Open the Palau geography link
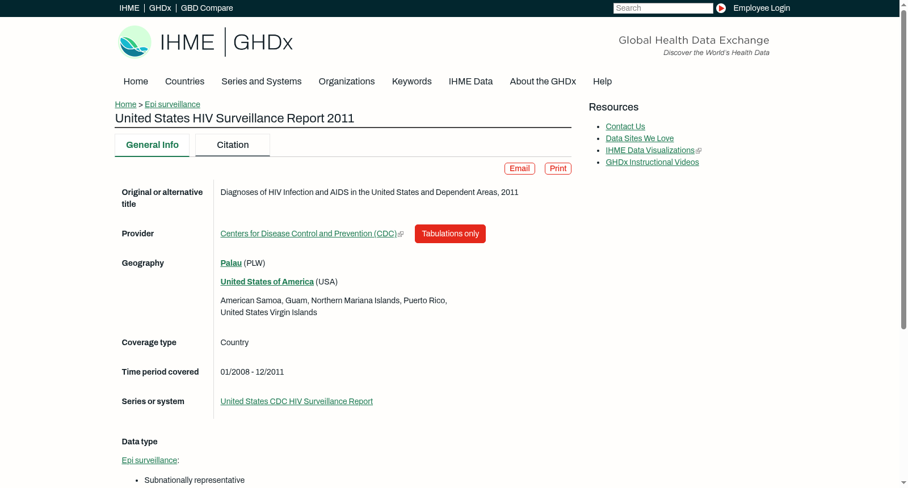Screen dimensions: 908x488 pos(231,263)
